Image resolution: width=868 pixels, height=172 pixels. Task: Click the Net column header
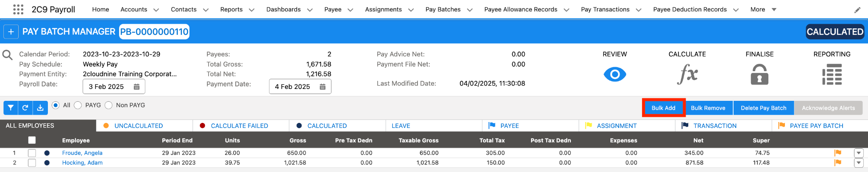click(x=698, y=140)
